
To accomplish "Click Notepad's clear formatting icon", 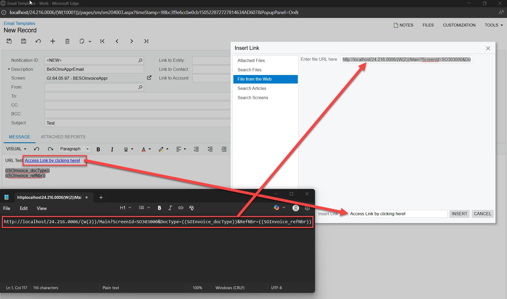I will 191,208.
